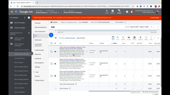Open a new browser tab
Viewport: 170px width, 95px height.
tap(37, 3)
